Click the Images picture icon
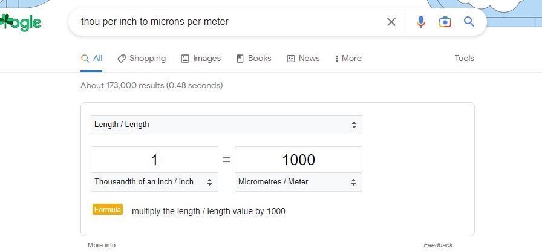Screen dimensions: 542x251 [185, 59]
